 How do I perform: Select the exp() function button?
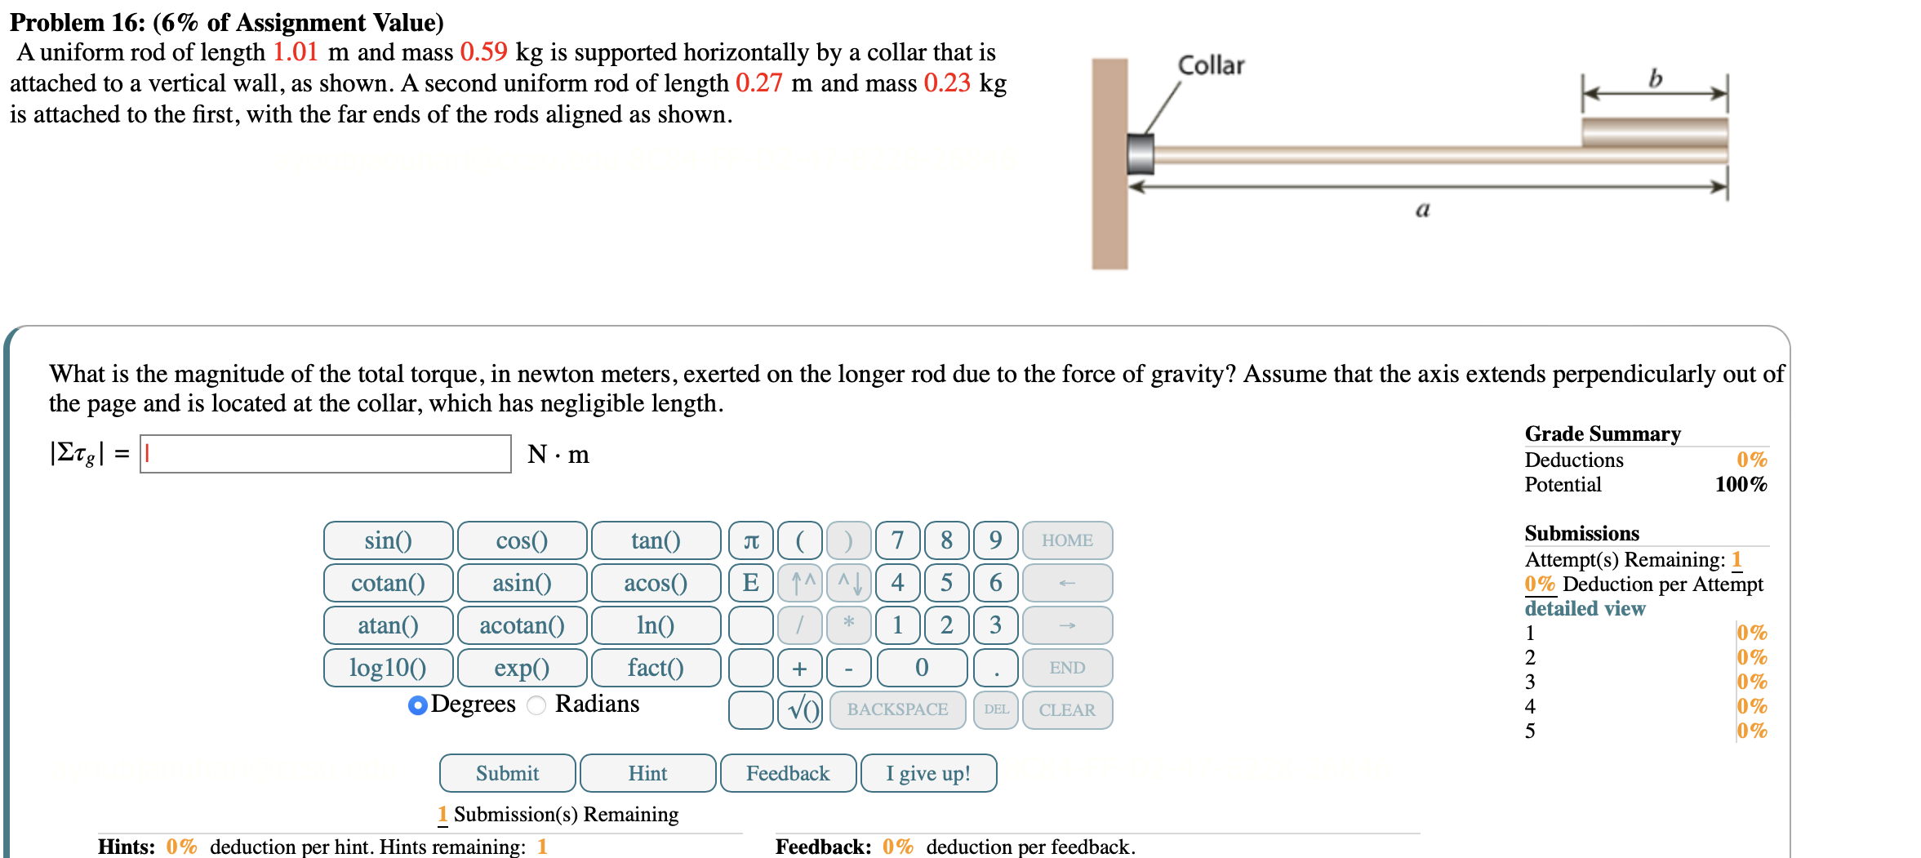[521, 668]
